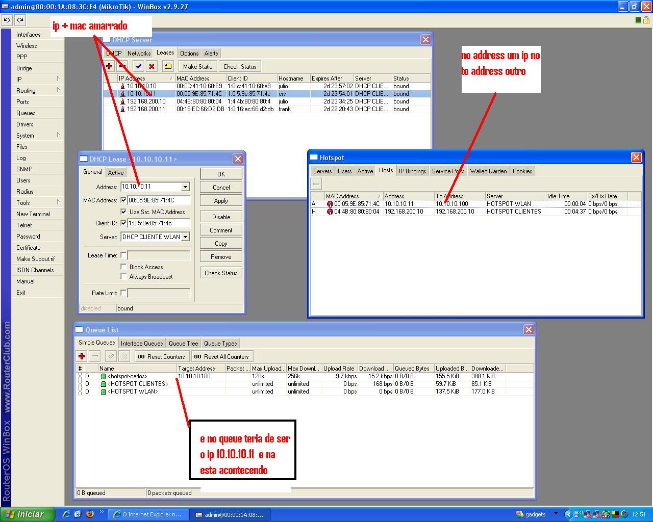Switch to the Queue Tree tab
The height and width of the screenshot is (522, 653).
[x=184, y=344]
